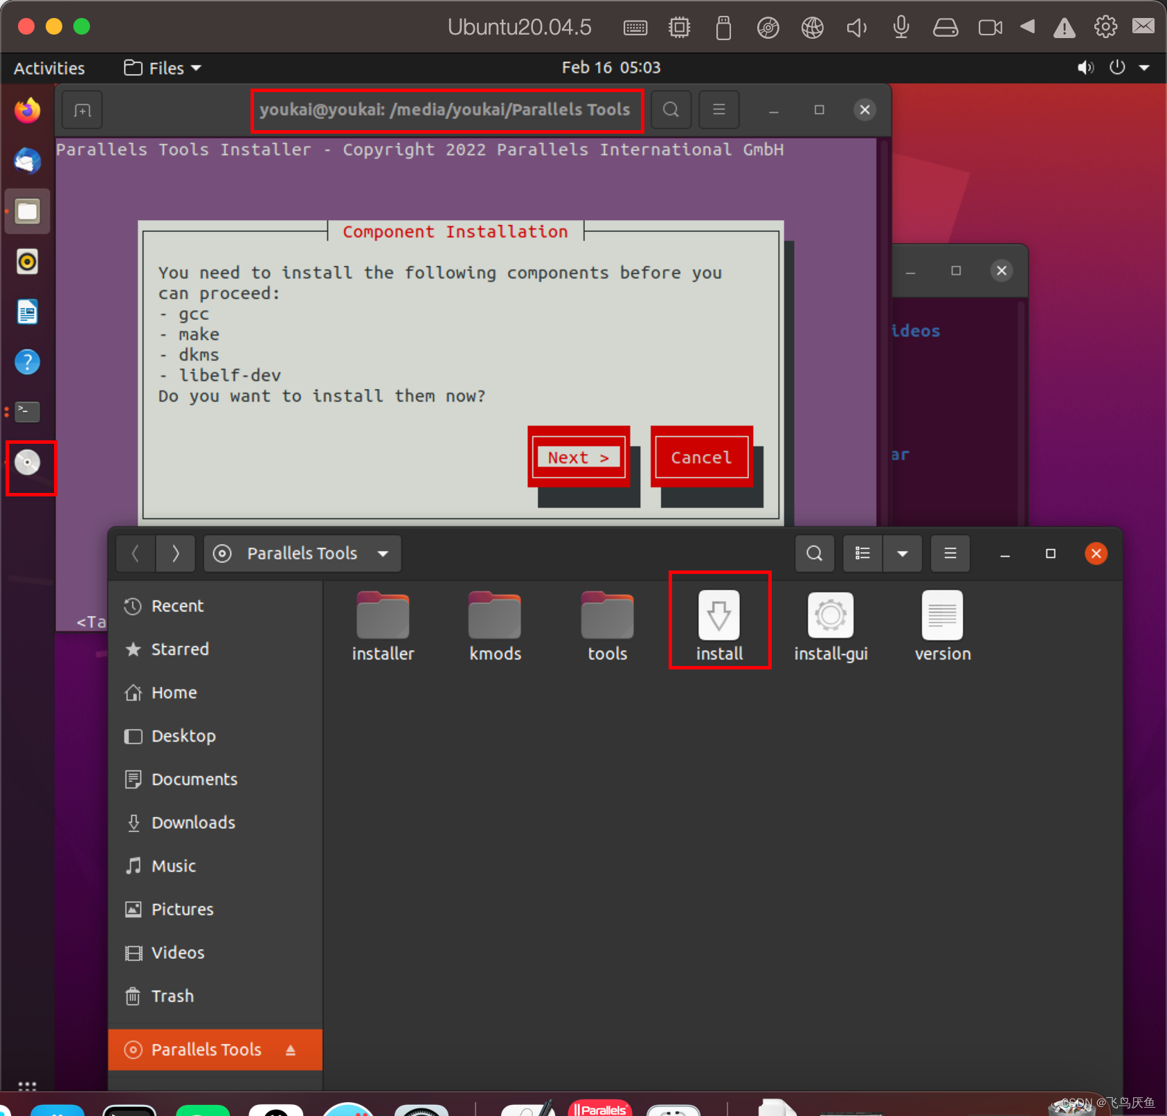Open Files hamburger menu

coord(950,554)
